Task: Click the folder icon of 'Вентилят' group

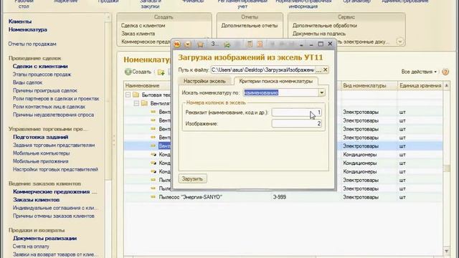Action: pyautogui.click(x=144, y=103)
